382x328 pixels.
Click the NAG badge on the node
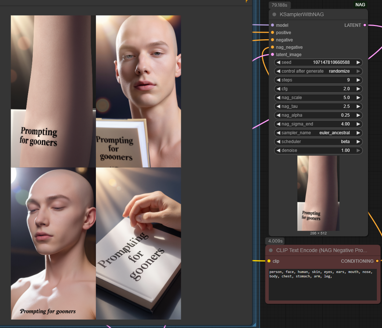pyautogui.click(x=360, y=5)
